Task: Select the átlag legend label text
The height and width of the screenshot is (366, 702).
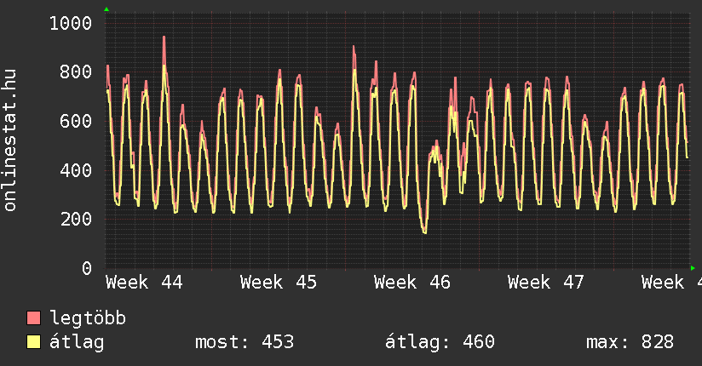Action: tap(77, 342)
